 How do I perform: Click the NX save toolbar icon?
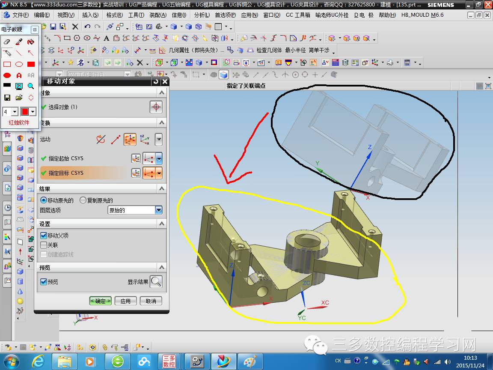[x=53, y=27]
